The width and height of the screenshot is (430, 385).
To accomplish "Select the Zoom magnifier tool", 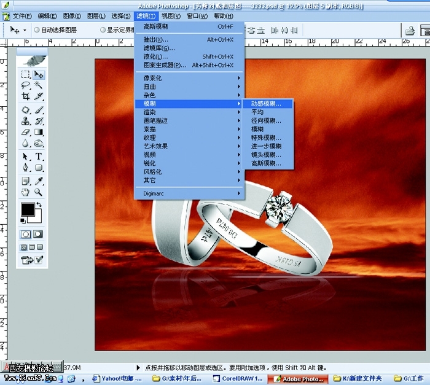I will coord(39,192).
